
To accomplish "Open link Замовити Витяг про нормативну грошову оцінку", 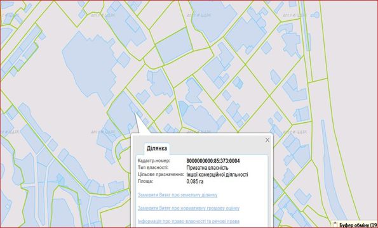I will 189,208.
